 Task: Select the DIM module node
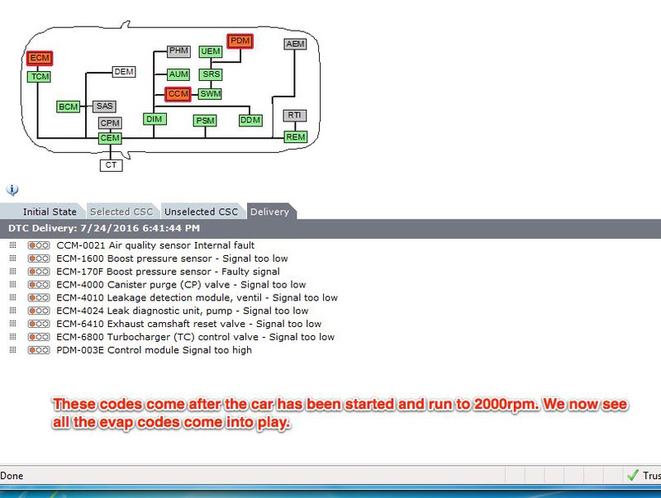(155, 120)
